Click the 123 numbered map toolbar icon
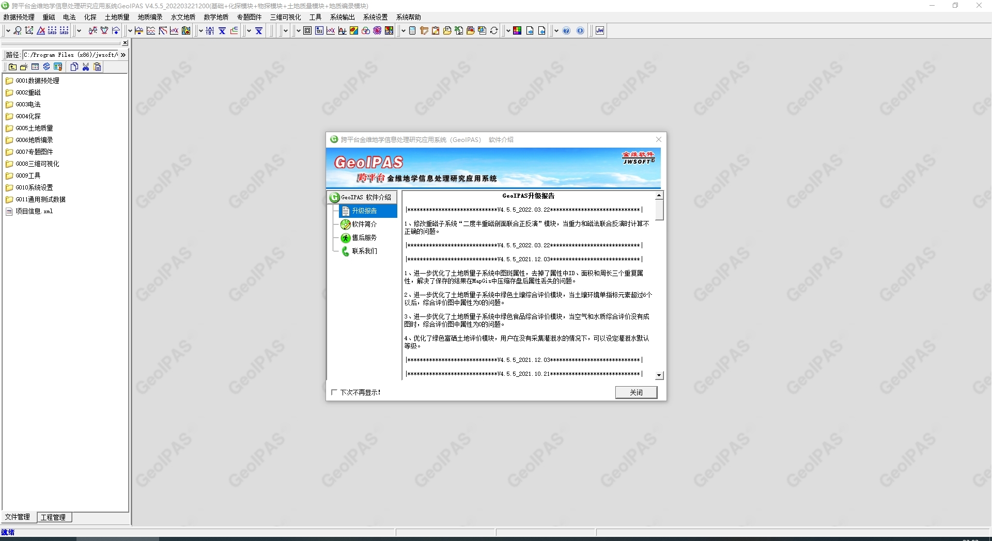992x541 pixels. click(319, 31)
